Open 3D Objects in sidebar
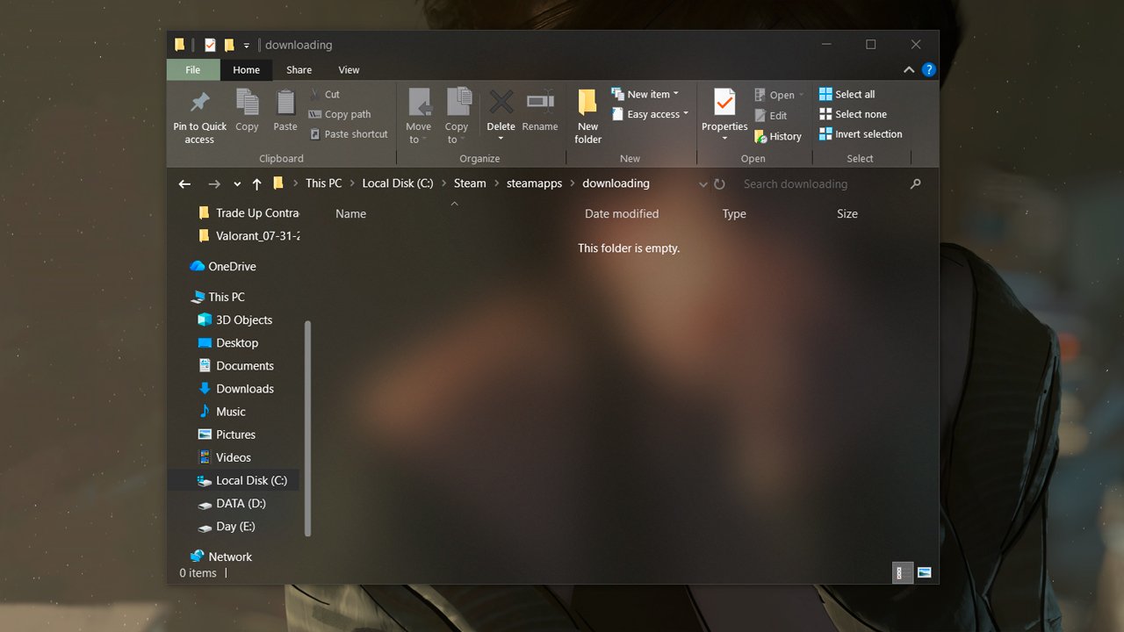The width and height of the screenshot is (1124, 632). click(x=235, y=320)
